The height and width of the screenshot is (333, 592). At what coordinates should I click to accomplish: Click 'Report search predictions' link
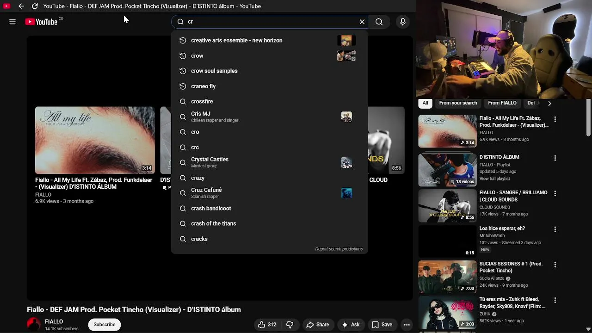tap(339, 249)
